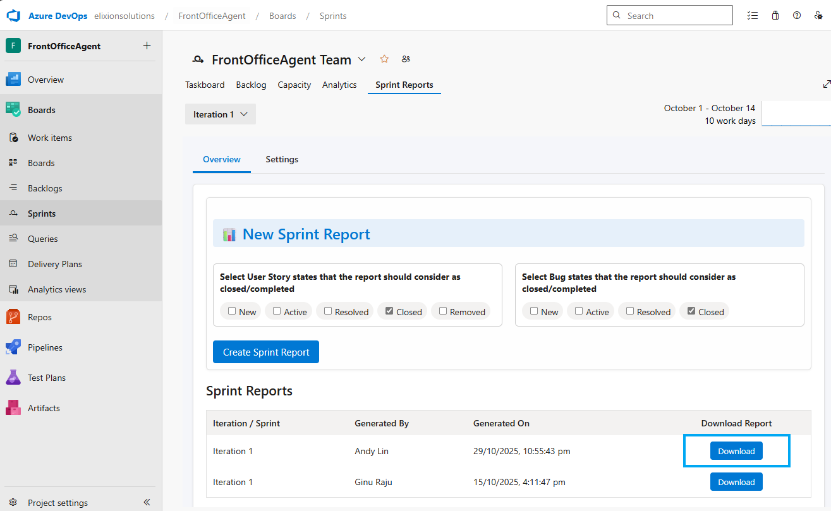Image resolution: width=831 pixels, height=511 pixels.
Task: Open the FrontOfficeAgent Team selector chevron
Action: point(361,59)
